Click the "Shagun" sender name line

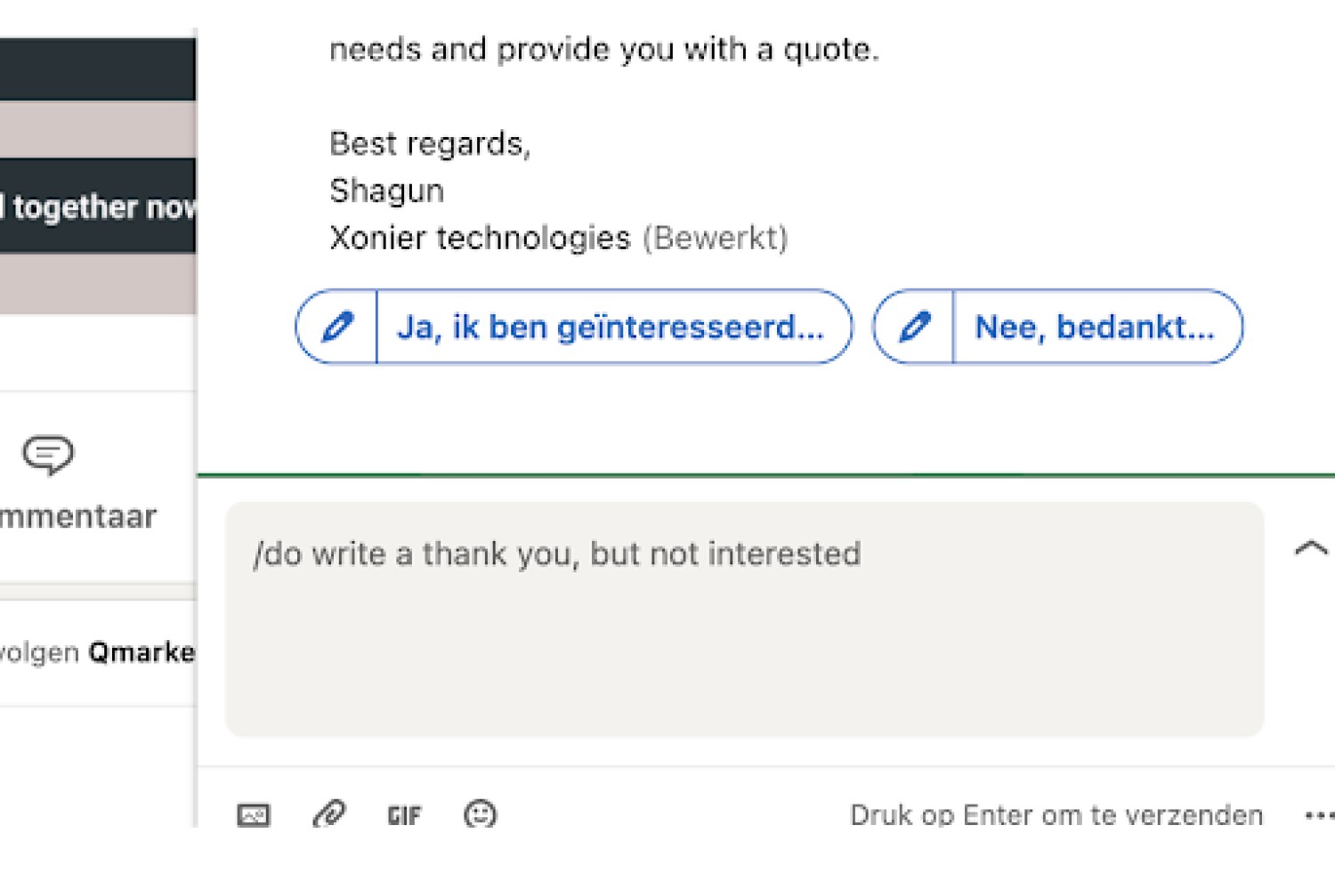[x=386, y=190]
